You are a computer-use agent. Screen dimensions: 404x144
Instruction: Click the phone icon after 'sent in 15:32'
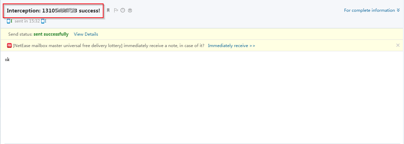[x=43, y=21]
